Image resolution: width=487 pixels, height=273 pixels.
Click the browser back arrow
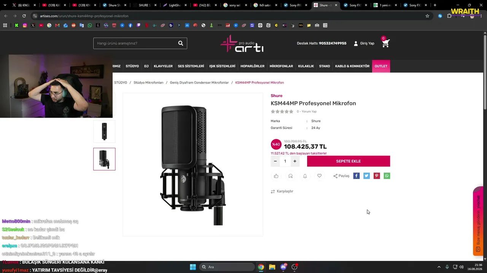click(6, 16)
